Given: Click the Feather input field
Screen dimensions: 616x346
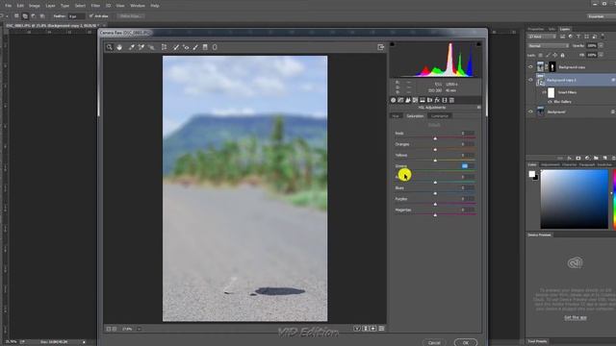Looking at the screenshot, I should click(76, 16).
